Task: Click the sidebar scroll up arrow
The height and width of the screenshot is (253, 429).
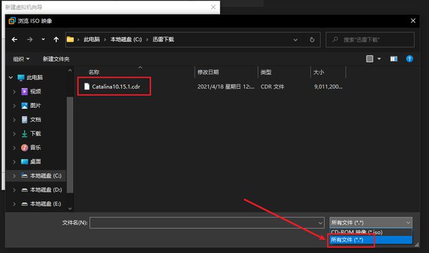Action: coord(70,70)
